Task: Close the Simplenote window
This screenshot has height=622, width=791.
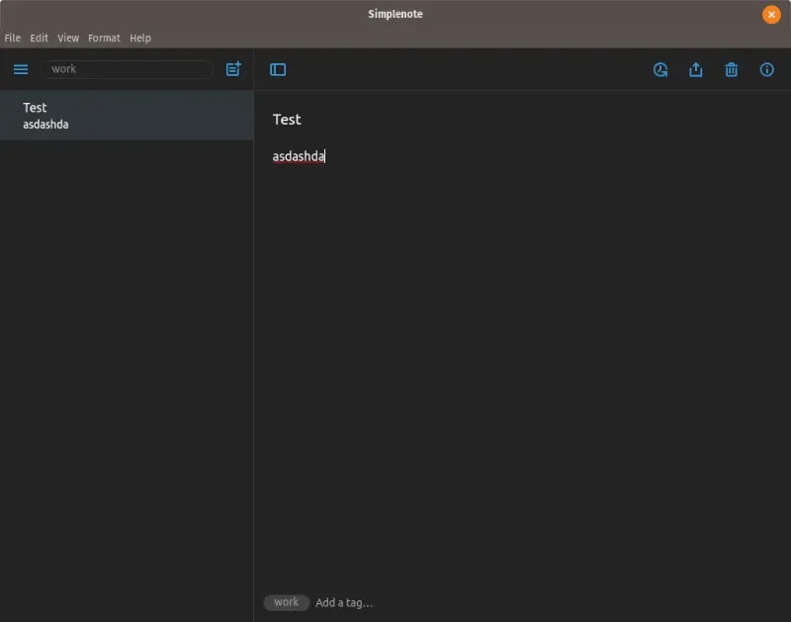Action: click(771, 15)
